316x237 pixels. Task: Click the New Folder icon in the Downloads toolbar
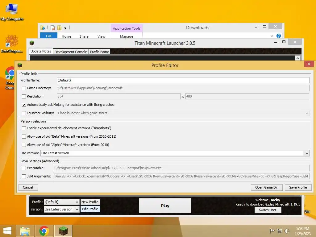pyautogui.click(x=59, y=28)
